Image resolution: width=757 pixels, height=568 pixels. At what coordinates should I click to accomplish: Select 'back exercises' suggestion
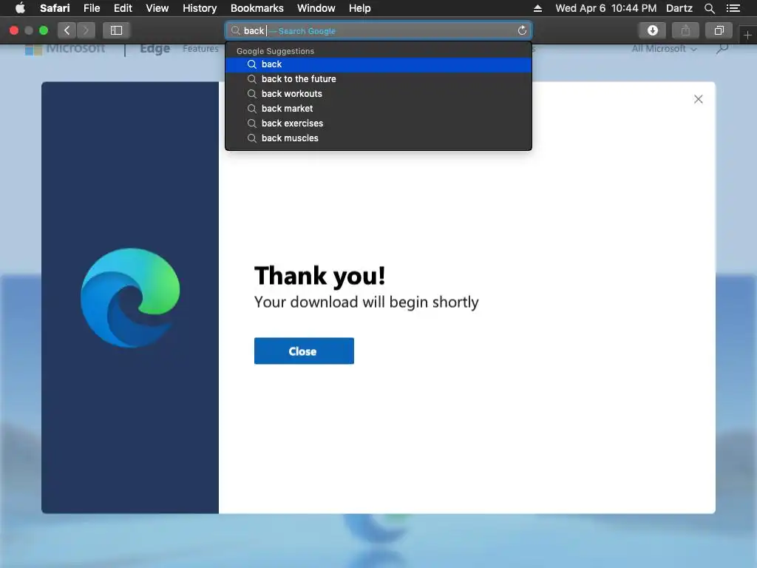click(378, 124)
